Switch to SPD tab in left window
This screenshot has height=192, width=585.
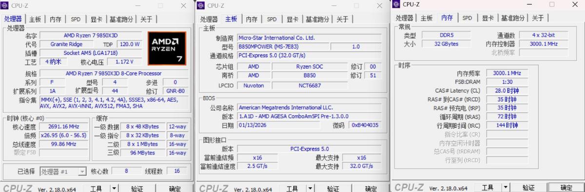click(76, 19)
